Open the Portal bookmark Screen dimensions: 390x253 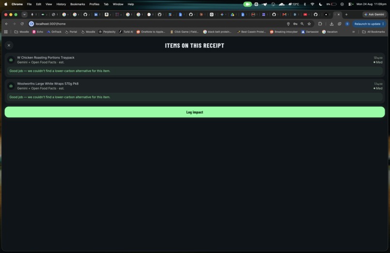tap(71, 32)
